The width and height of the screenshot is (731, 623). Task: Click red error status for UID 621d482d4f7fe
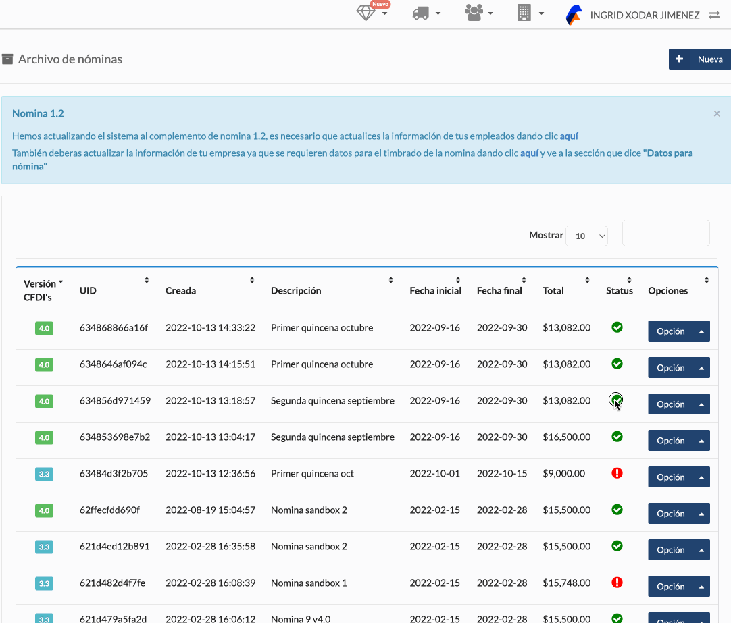tap(617, 583)
